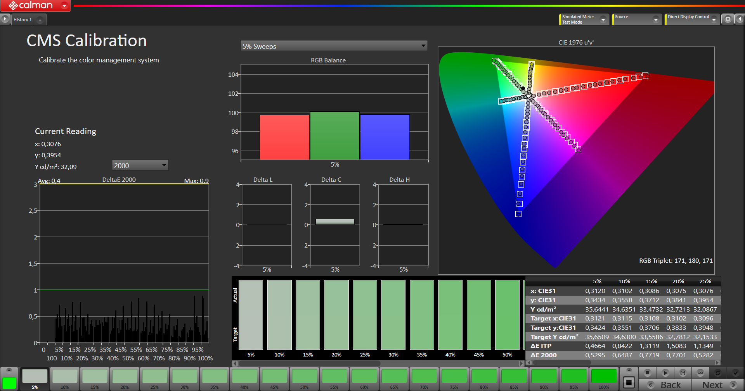Click the left-pointing arrow beside the gear icon
745x391 pixels.
(x=740, y=19)
